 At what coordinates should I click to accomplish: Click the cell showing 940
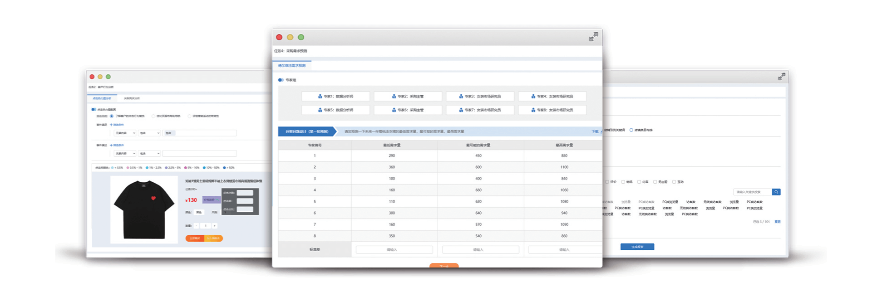(x=564, y=213)
